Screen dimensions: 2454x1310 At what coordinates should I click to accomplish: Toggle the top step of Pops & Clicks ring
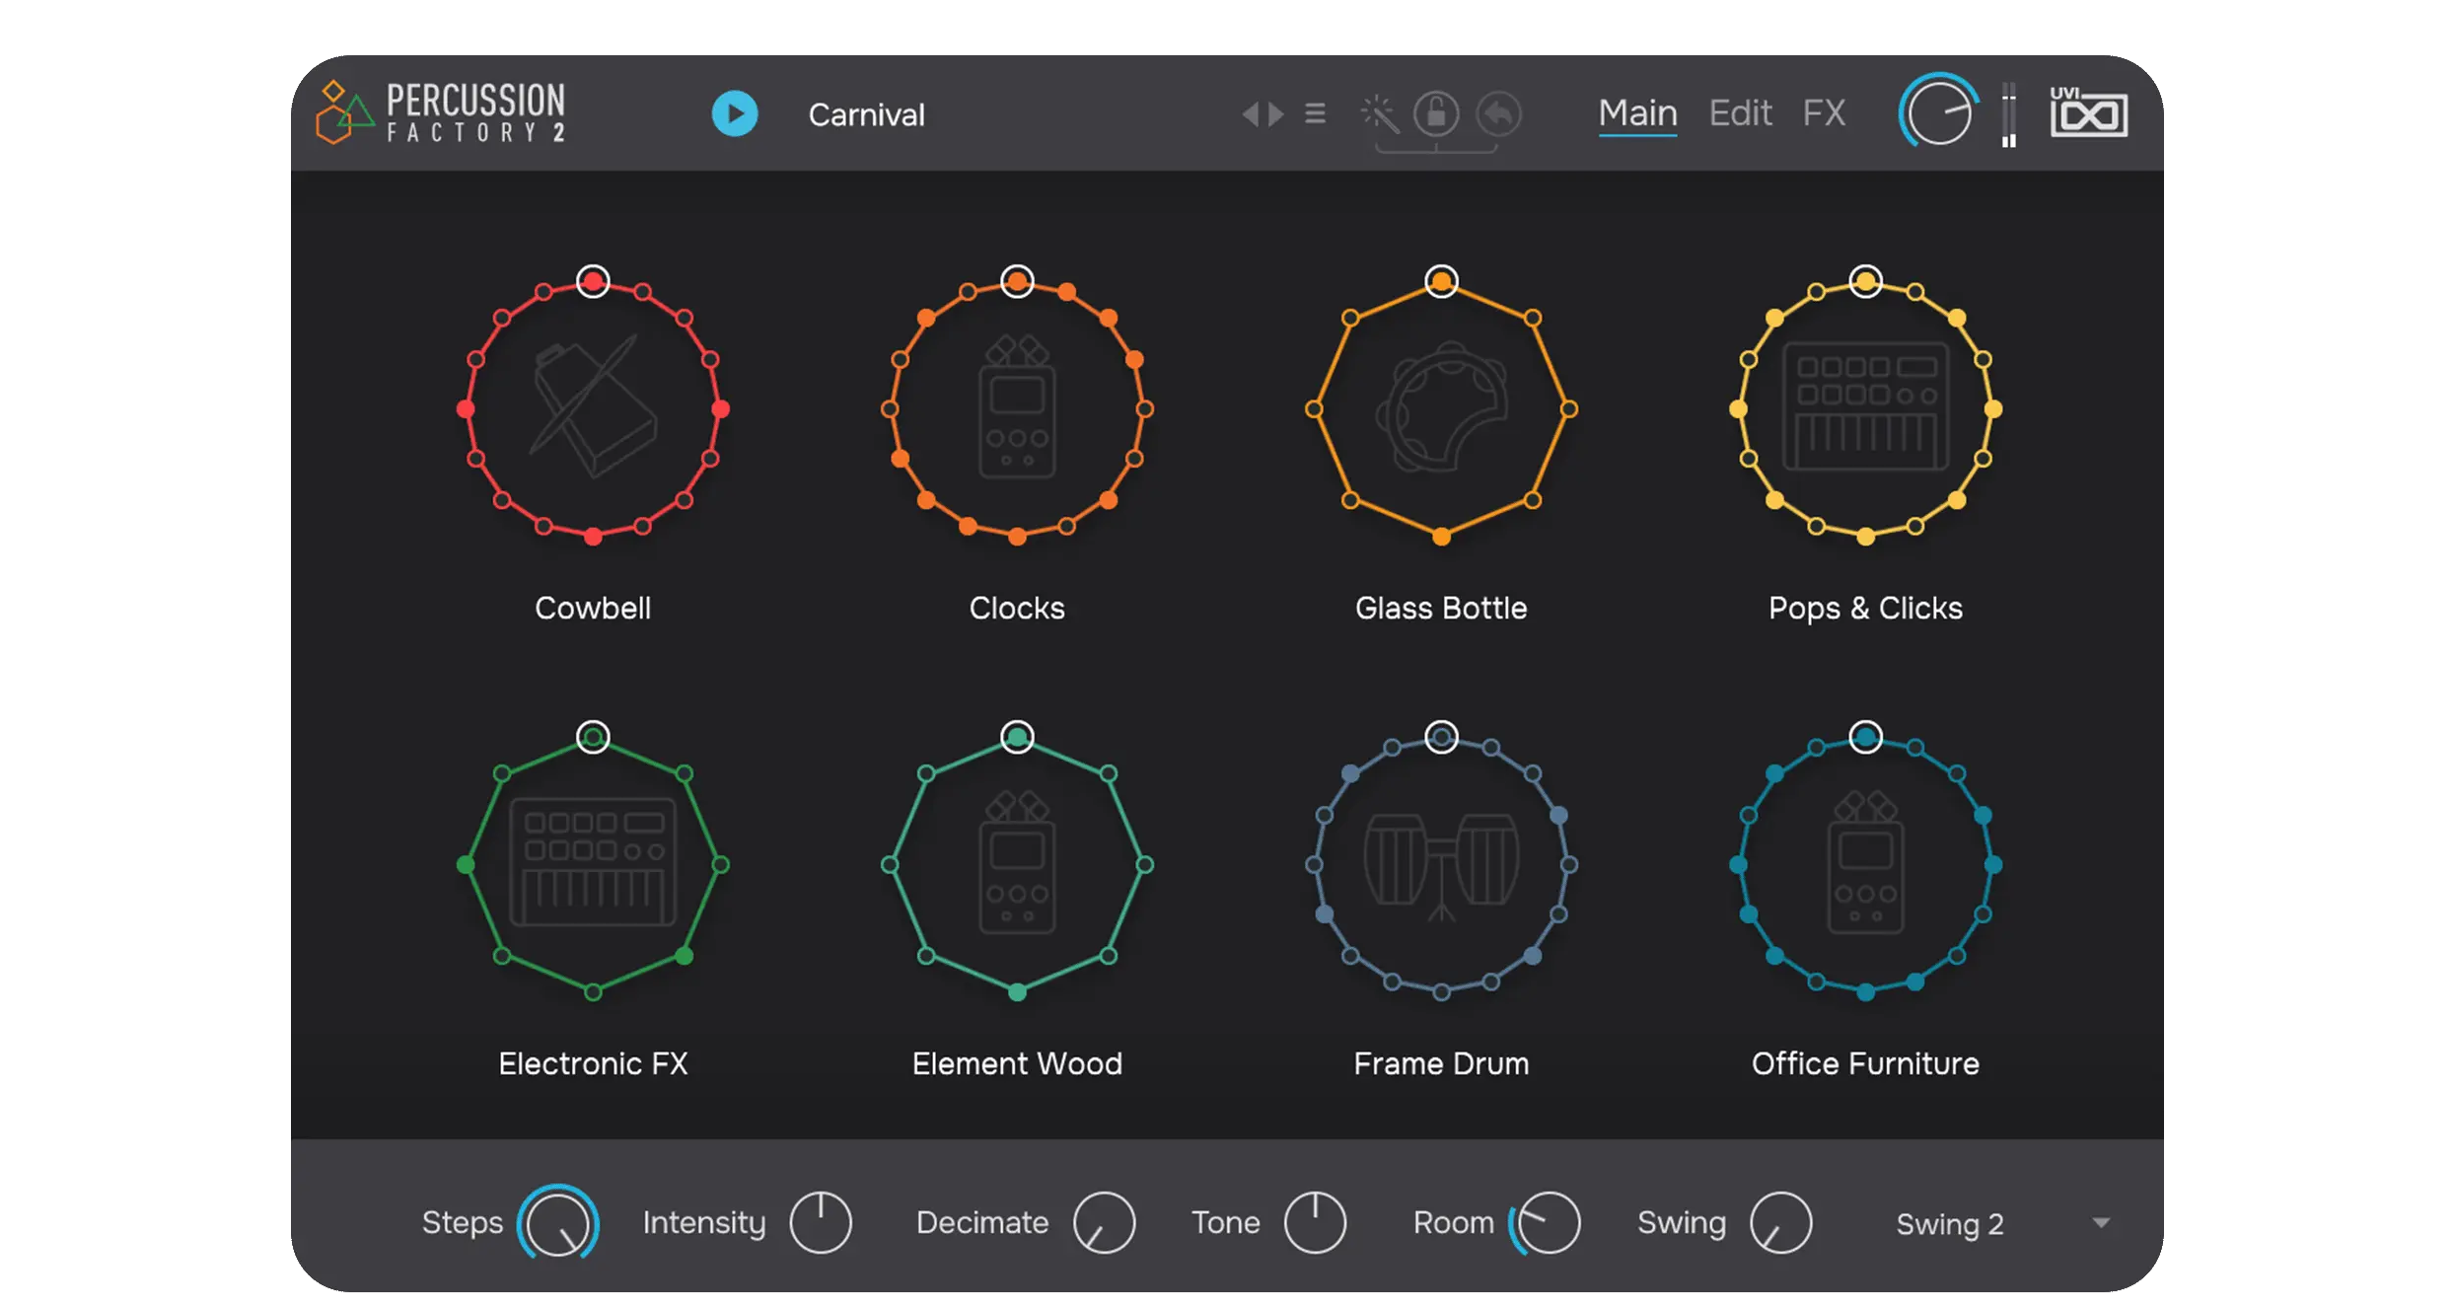(1865, 281)
